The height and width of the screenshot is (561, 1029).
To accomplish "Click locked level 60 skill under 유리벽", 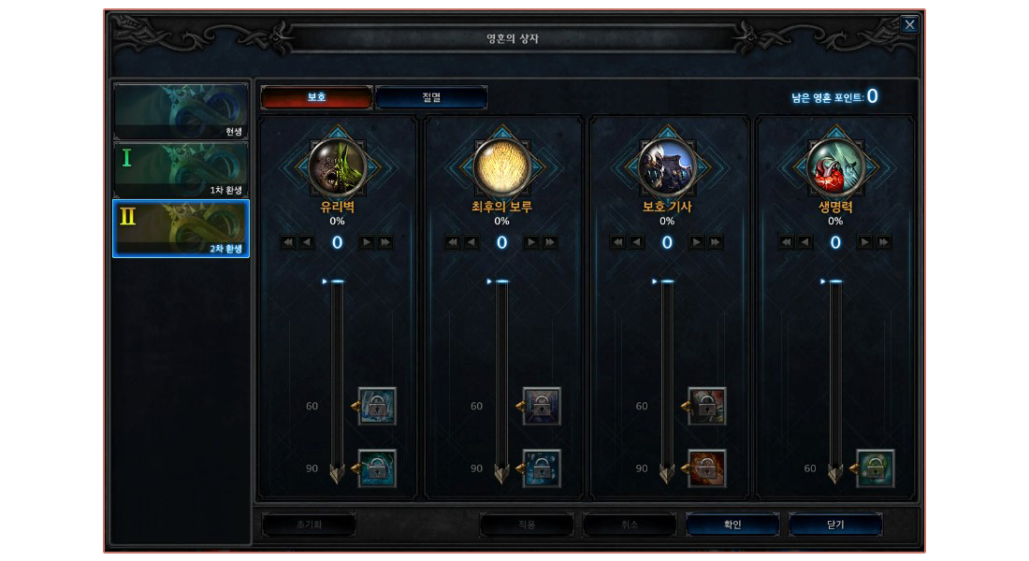I will tap(377, 406).
